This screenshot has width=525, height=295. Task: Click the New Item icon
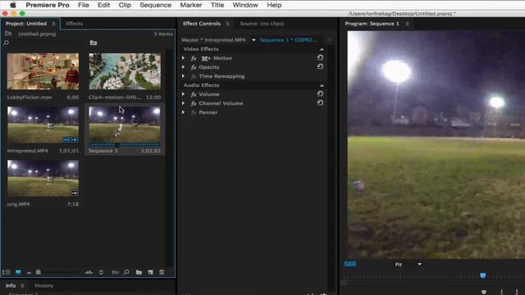pyautogui.click(x=150, y=272)
